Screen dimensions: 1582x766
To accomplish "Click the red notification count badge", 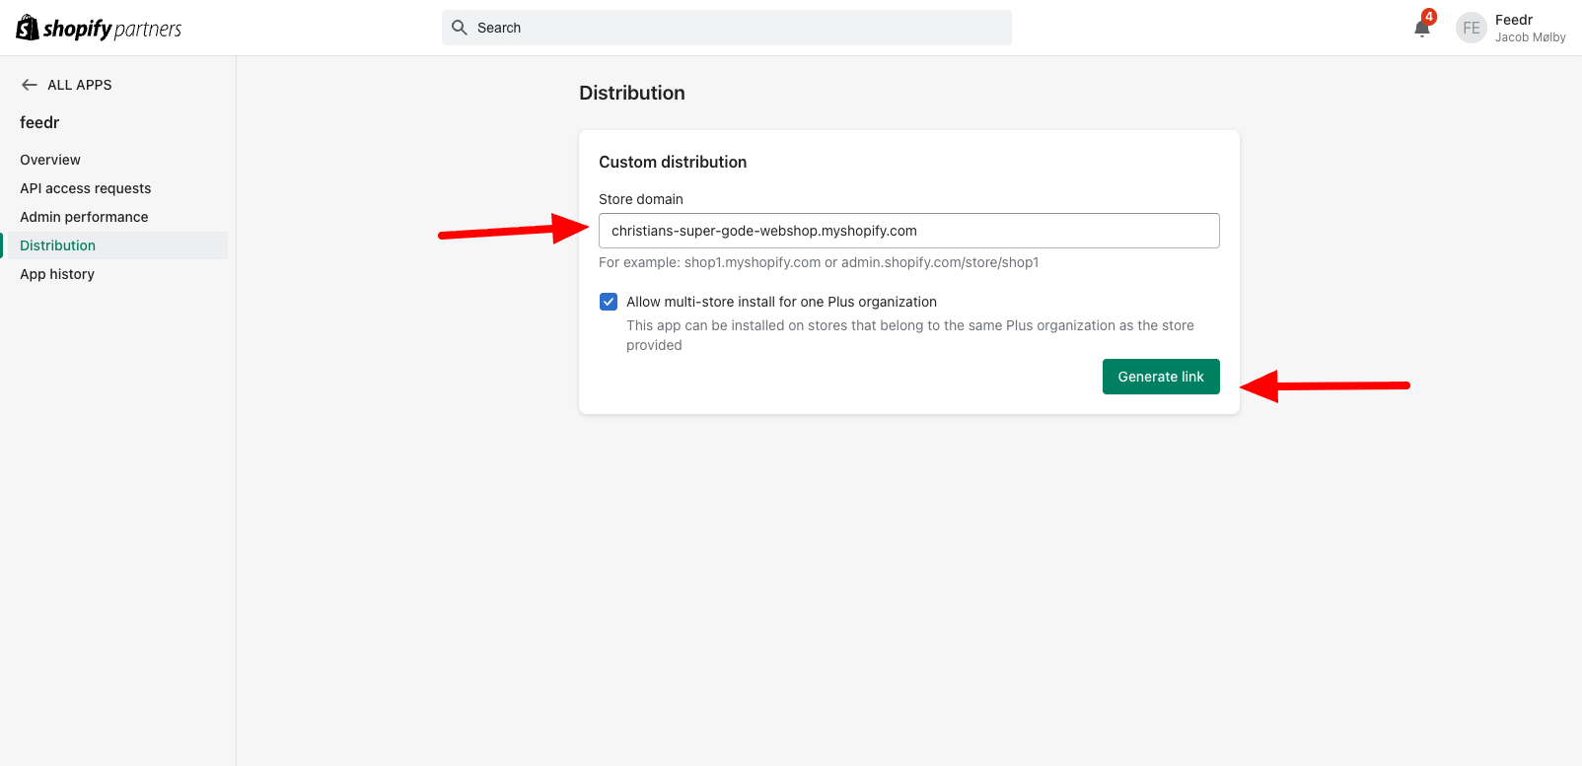I will pos(1429,17).
